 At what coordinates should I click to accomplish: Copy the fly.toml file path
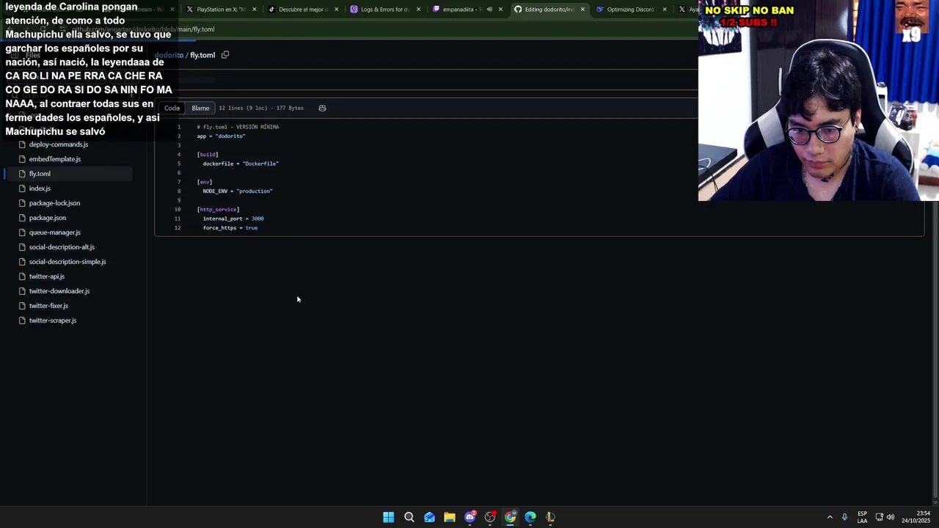(225, 55)
